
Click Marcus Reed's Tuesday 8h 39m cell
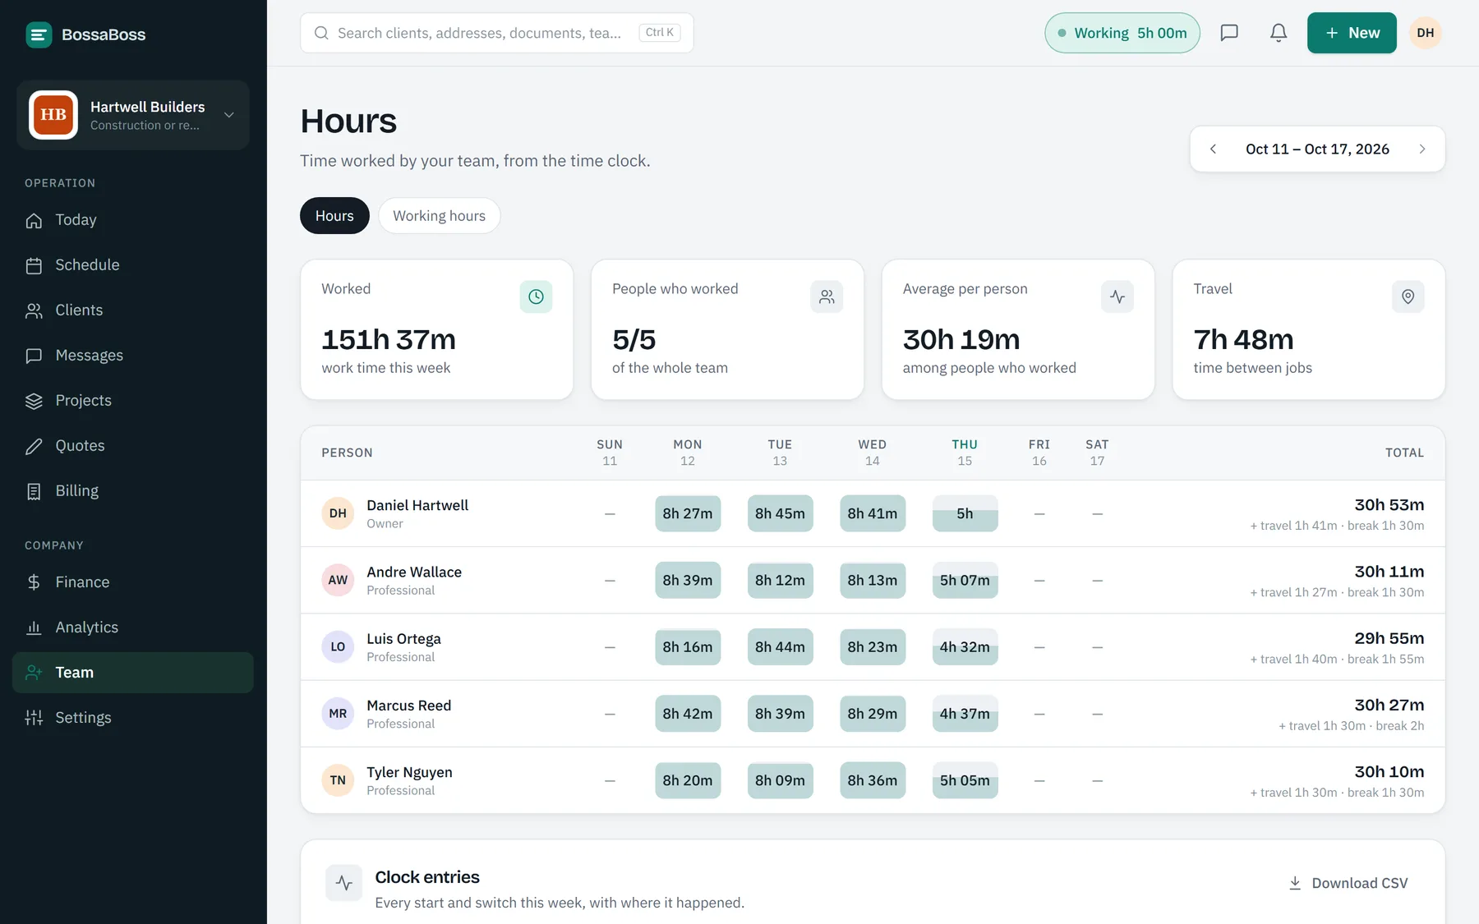[780, 714]
